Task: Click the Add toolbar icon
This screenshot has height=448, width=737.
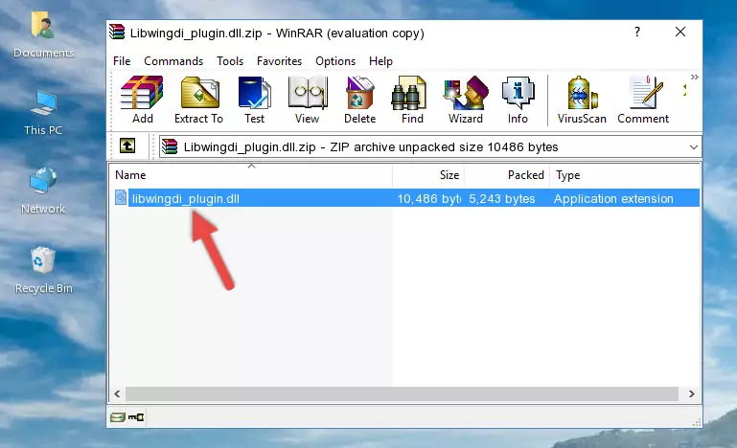Action: pyautogui.click(x=142, y=100)
